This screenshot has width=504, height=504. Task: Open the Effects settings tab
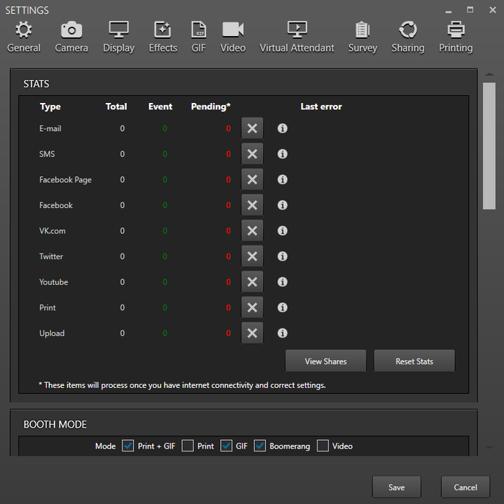click(163, 37)
